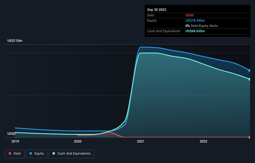Viewport: 255px width, 163px height.
Task: Click the Sep 30 2022 tooltip date
Action: pyautogui.click(x=157, y=10)
